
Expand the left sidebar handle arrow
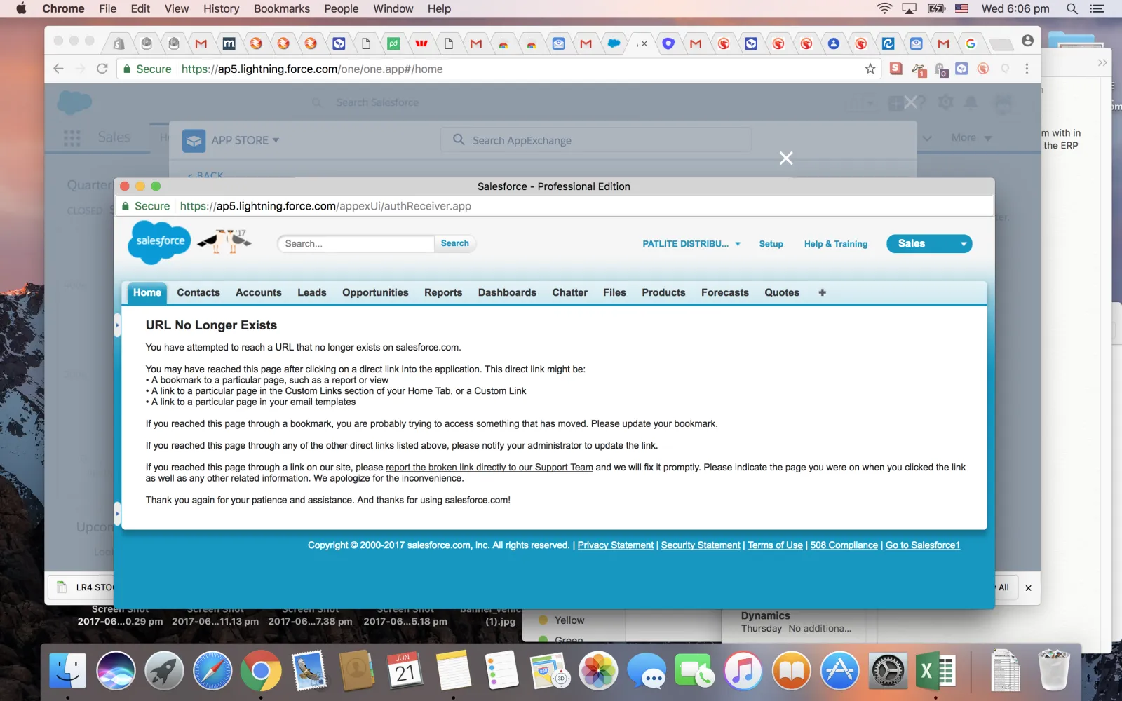(118, 325)
